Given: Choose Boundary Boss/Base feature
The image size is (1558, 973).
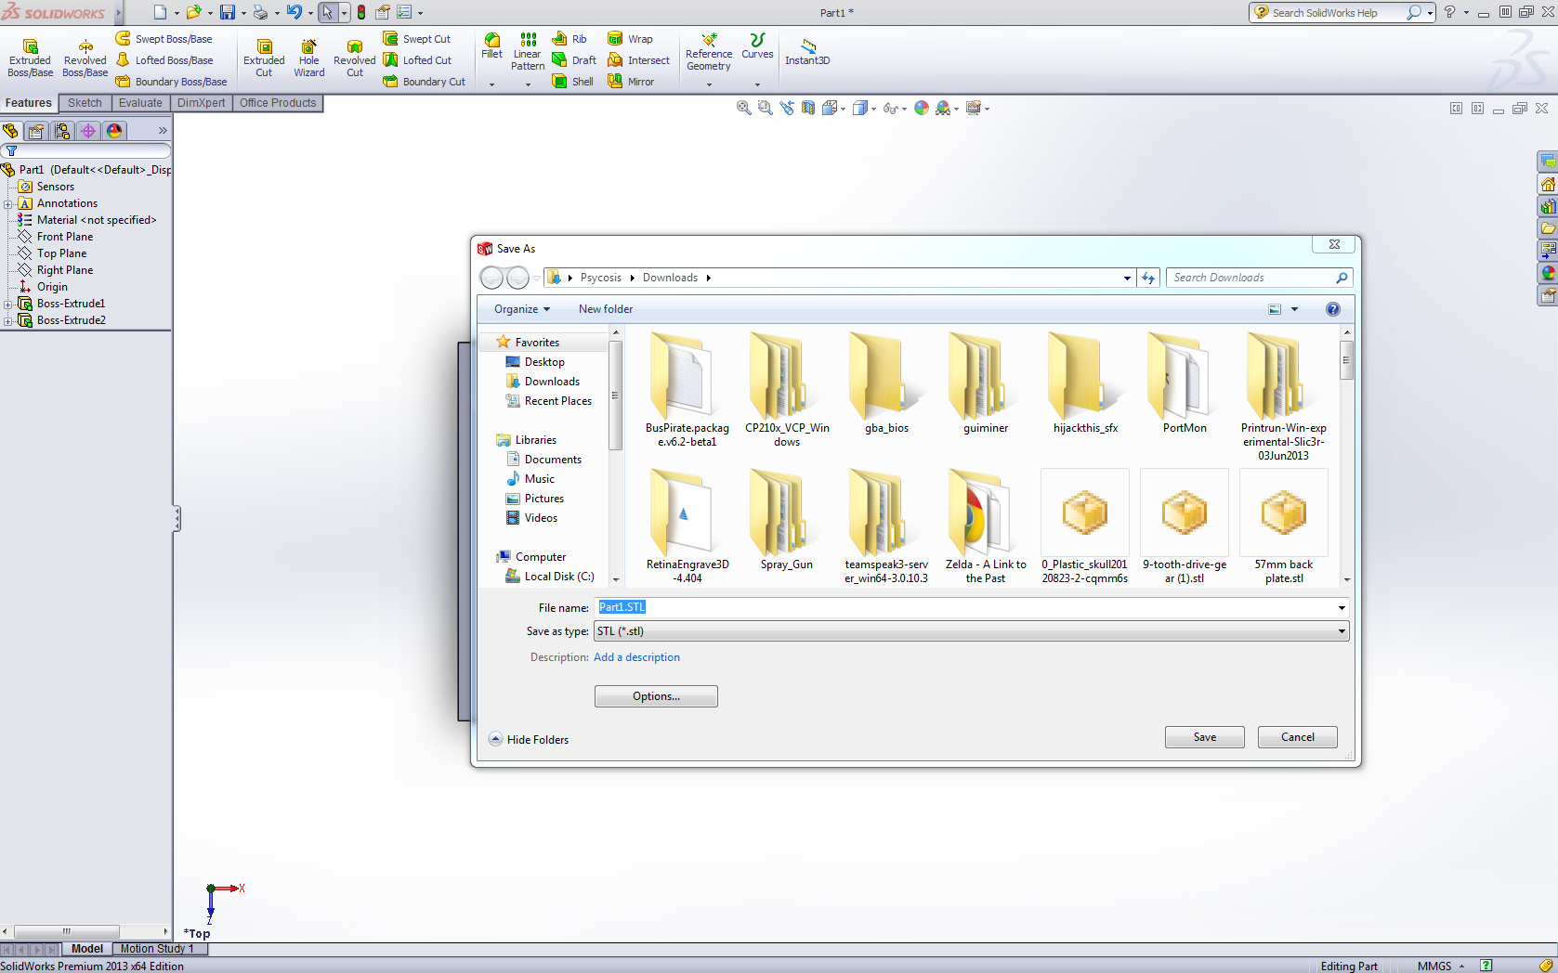Looking at the screenshot, I should (x=171, y=82).
